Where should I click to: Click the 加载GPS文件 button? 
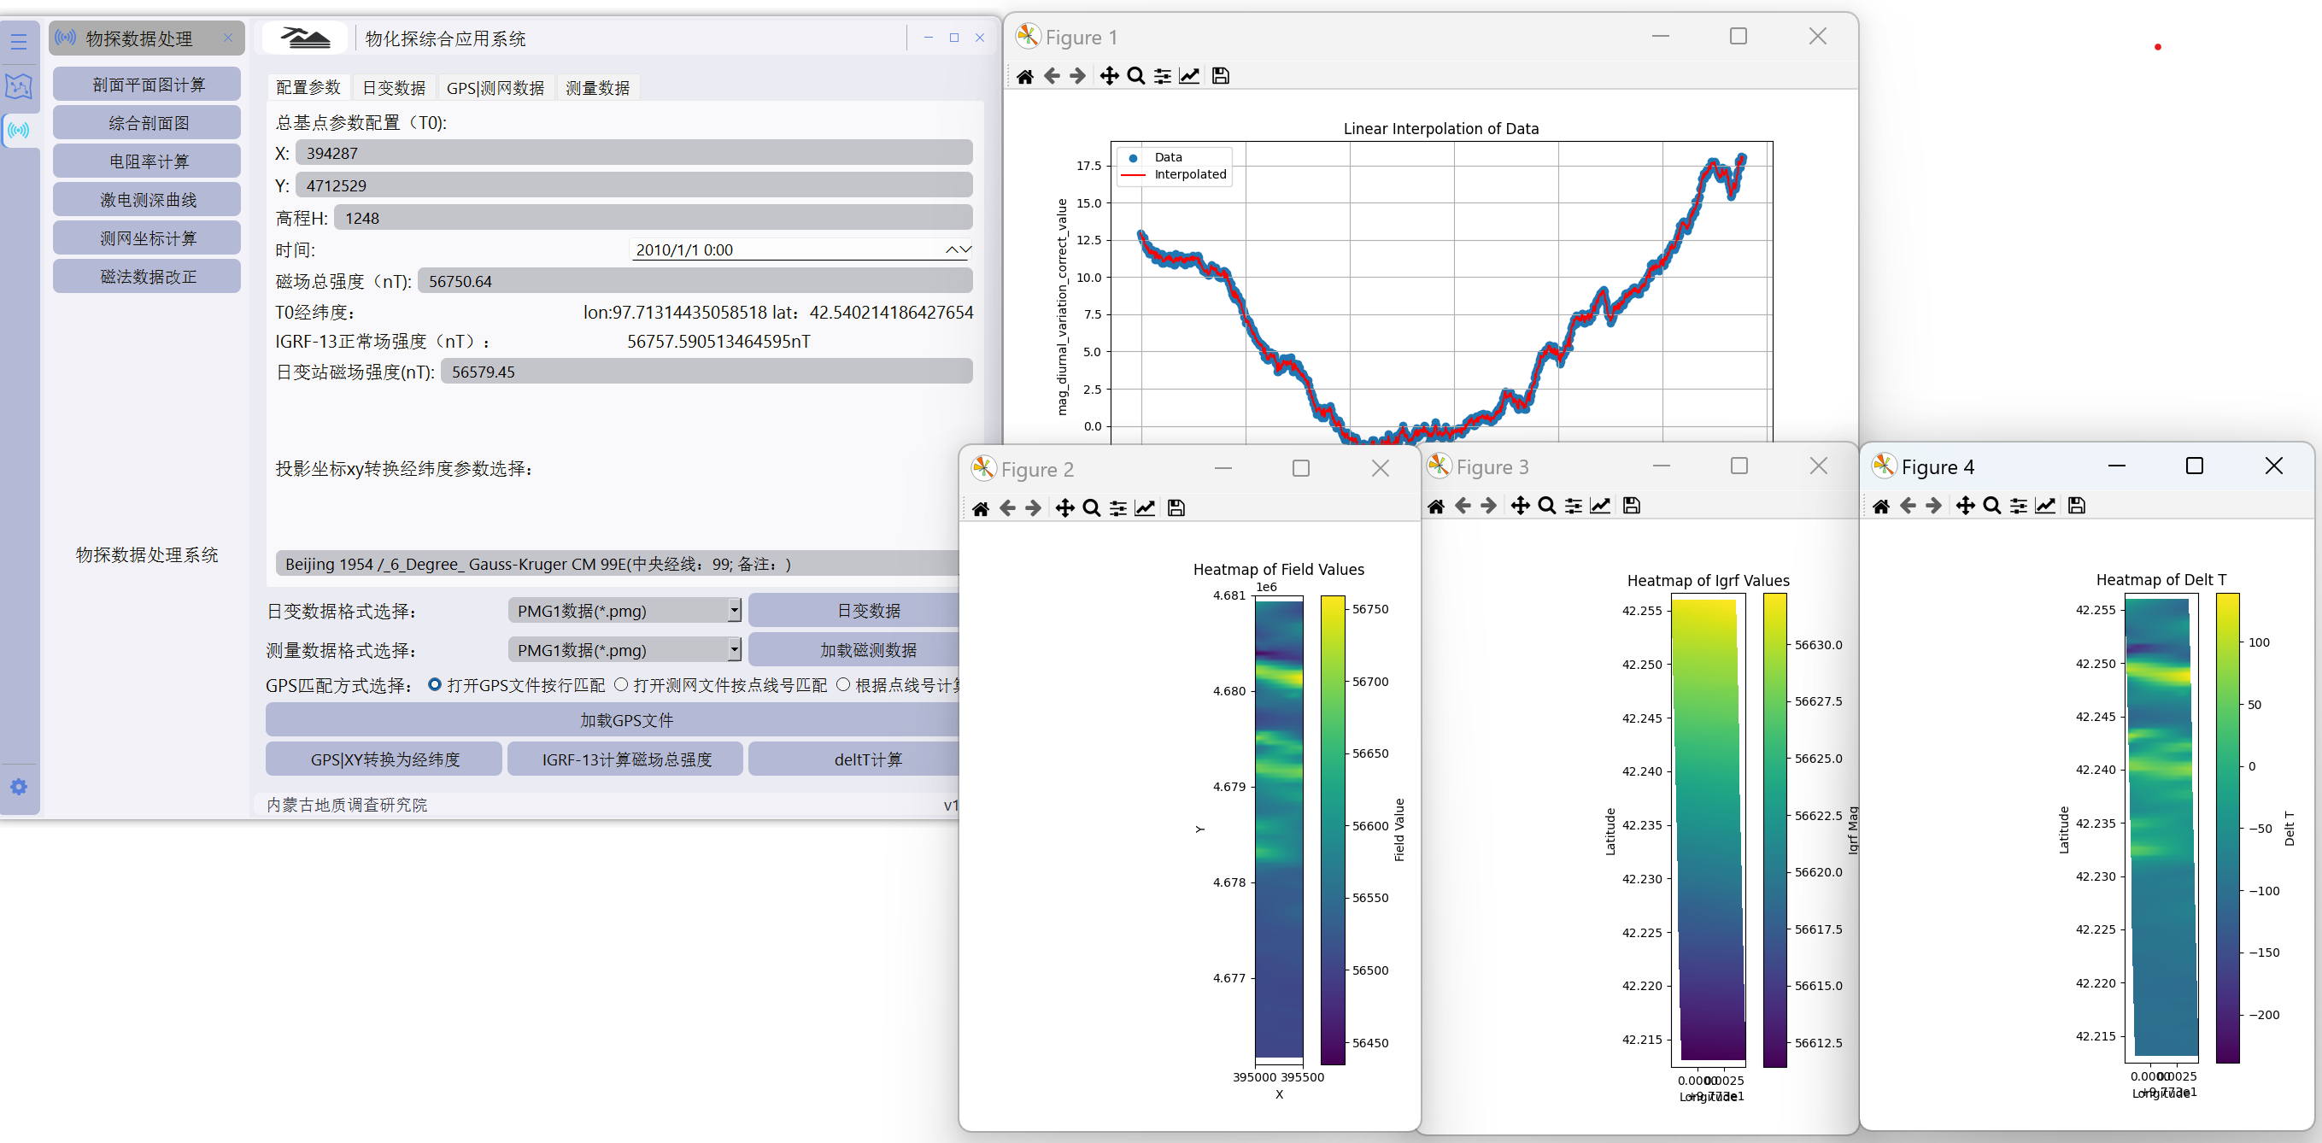(625, 720)
